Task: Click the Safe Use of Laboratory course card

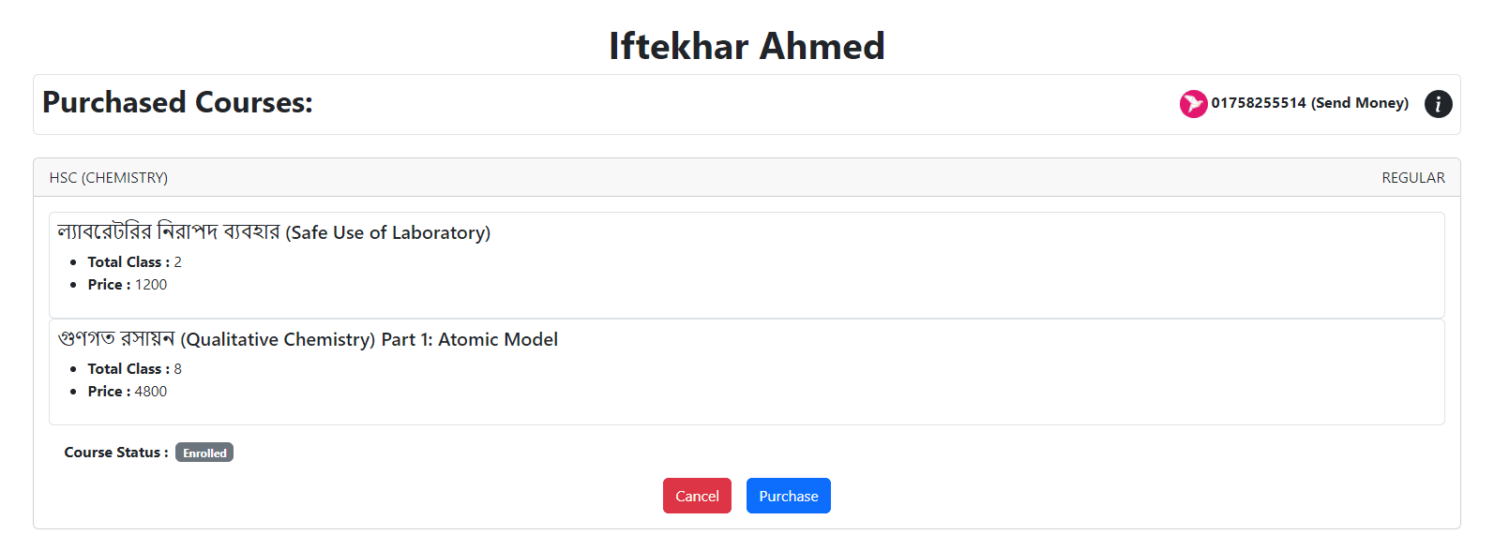Action: [x=747, y=265]
